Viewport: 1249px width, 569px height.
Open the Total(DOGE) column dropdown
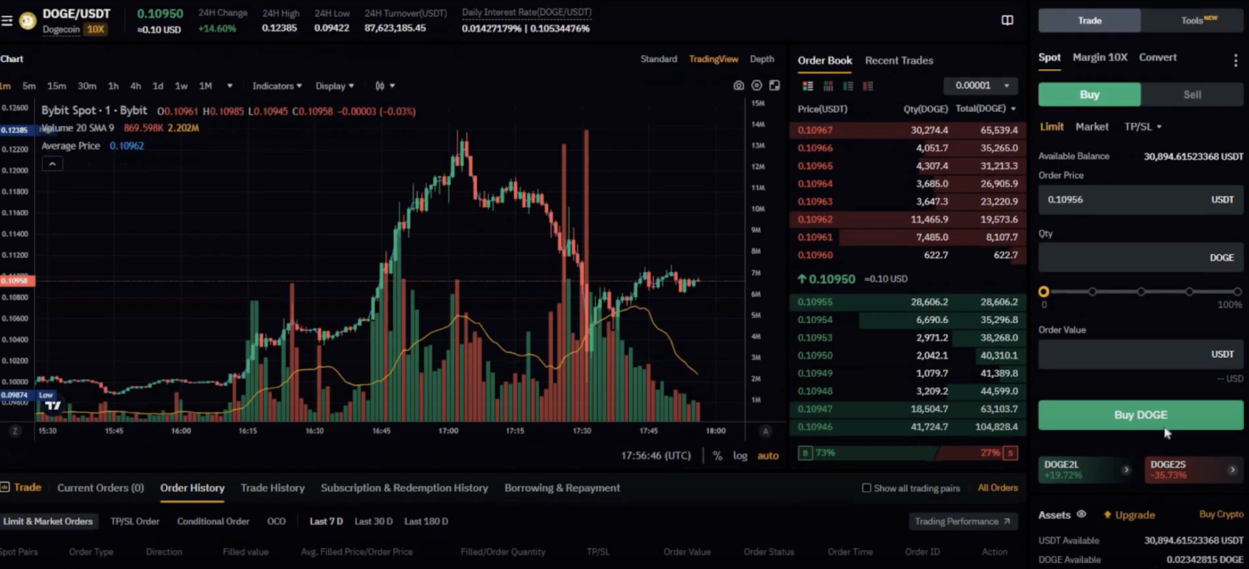pyautogui.click(x=985, y=109)
